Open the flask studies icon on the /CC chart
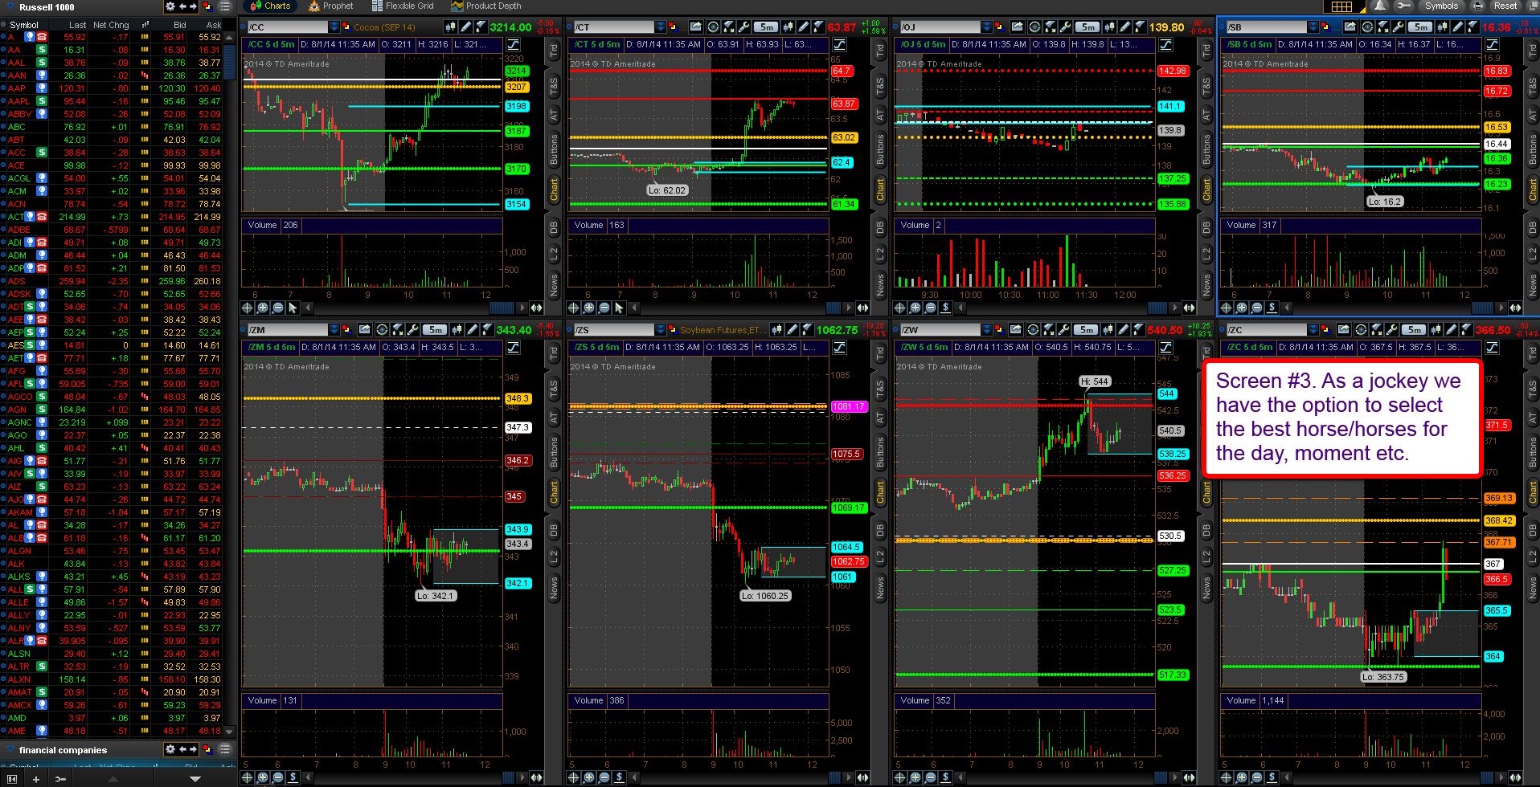Viewport: 1540px width, 787px height. [x=480, y=27]
